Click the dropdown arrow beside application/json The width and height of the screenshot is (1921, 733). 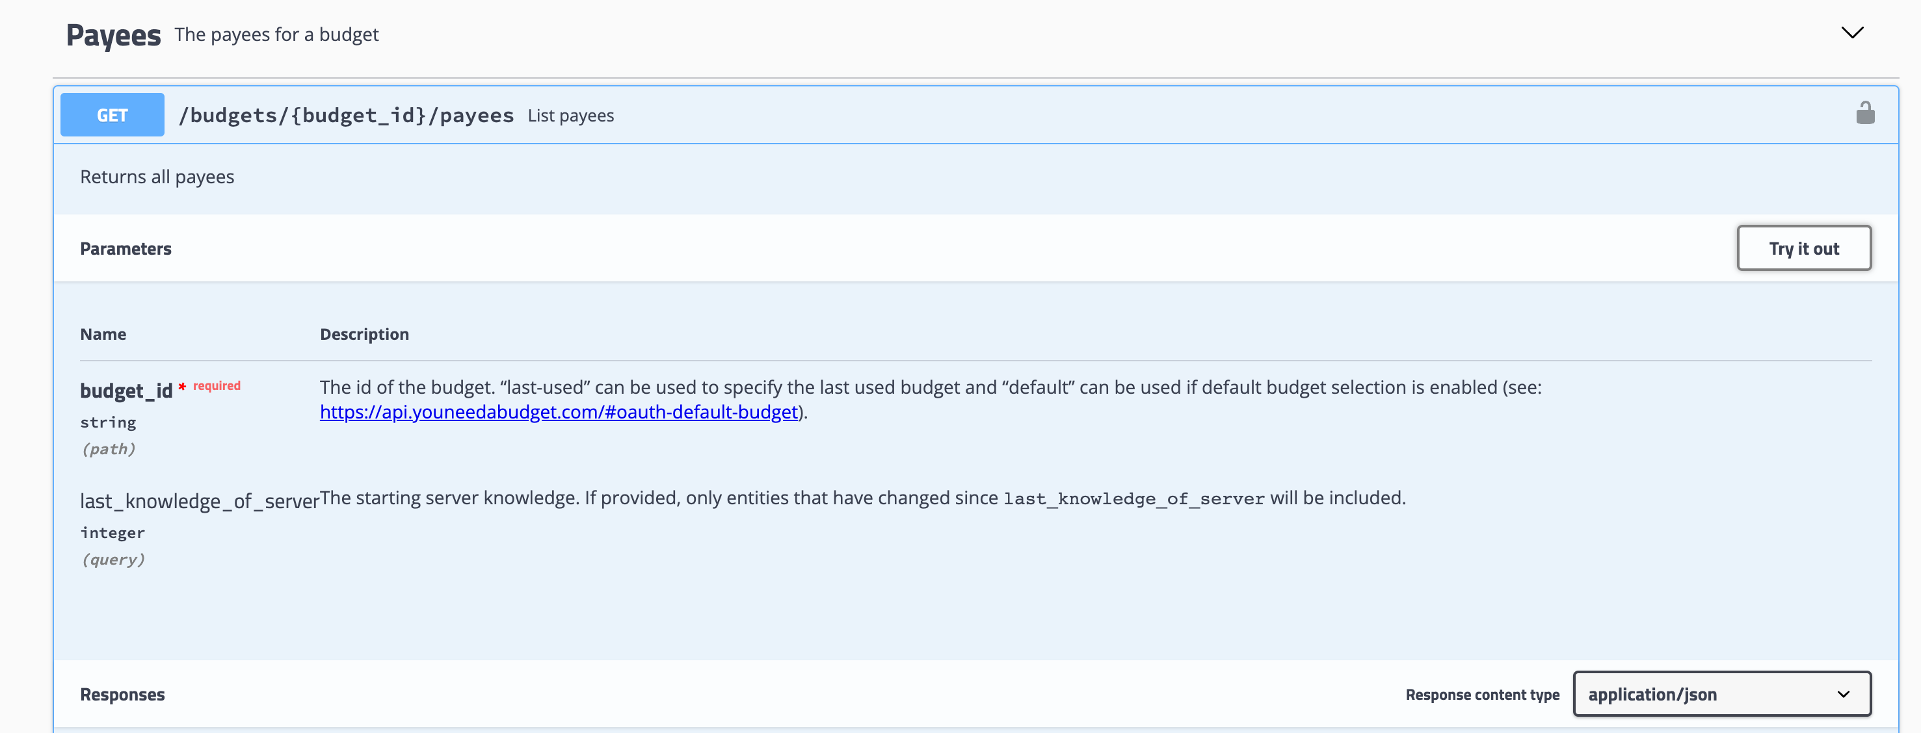pos(1843,694)
